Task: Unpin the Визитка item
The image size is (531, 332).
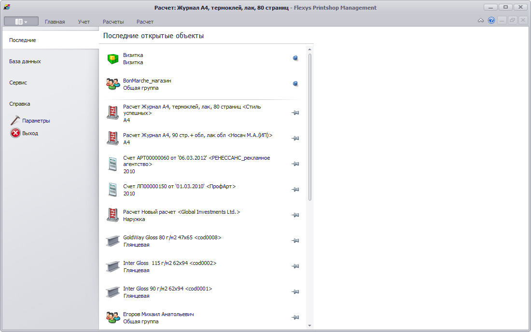Action: (295, 58)
